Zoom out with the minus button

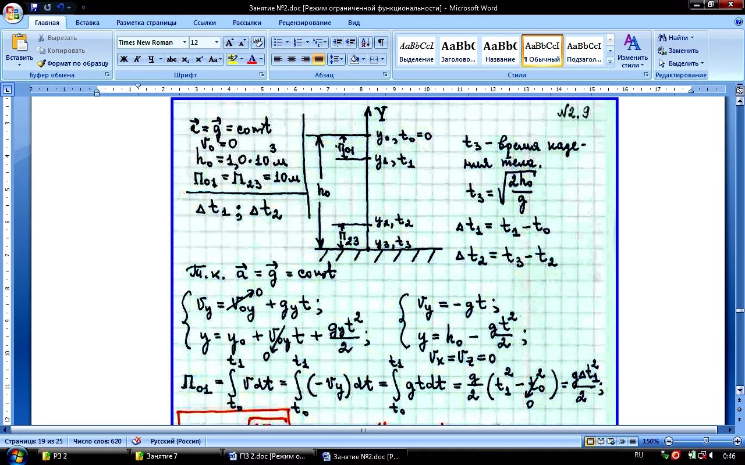coord(669,441)
